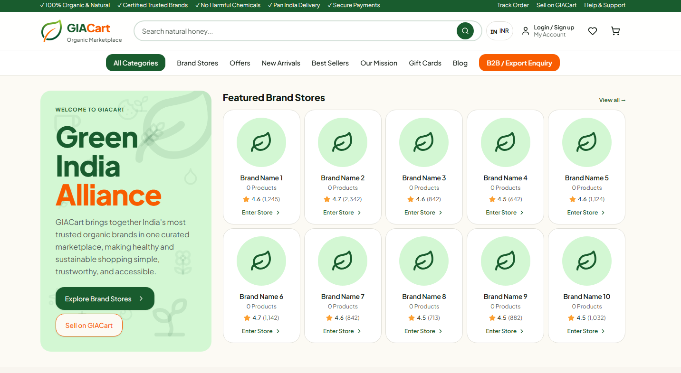The height and width of the screenshot is (373, 681).
Task: Enter Store for Brand Name 3
Action: tap(423, 213)
